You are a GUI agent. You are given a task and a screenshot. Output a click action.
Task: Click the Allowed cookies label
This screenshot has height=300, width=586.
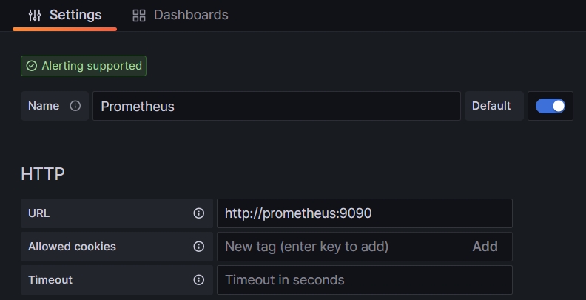click(x=72, y=247)
